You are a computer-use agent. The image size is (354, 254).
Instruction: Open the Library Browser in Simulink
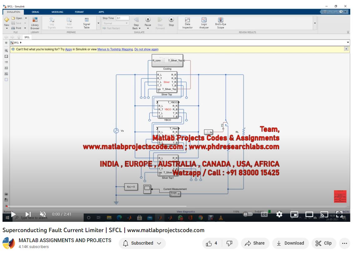point(35,23)
